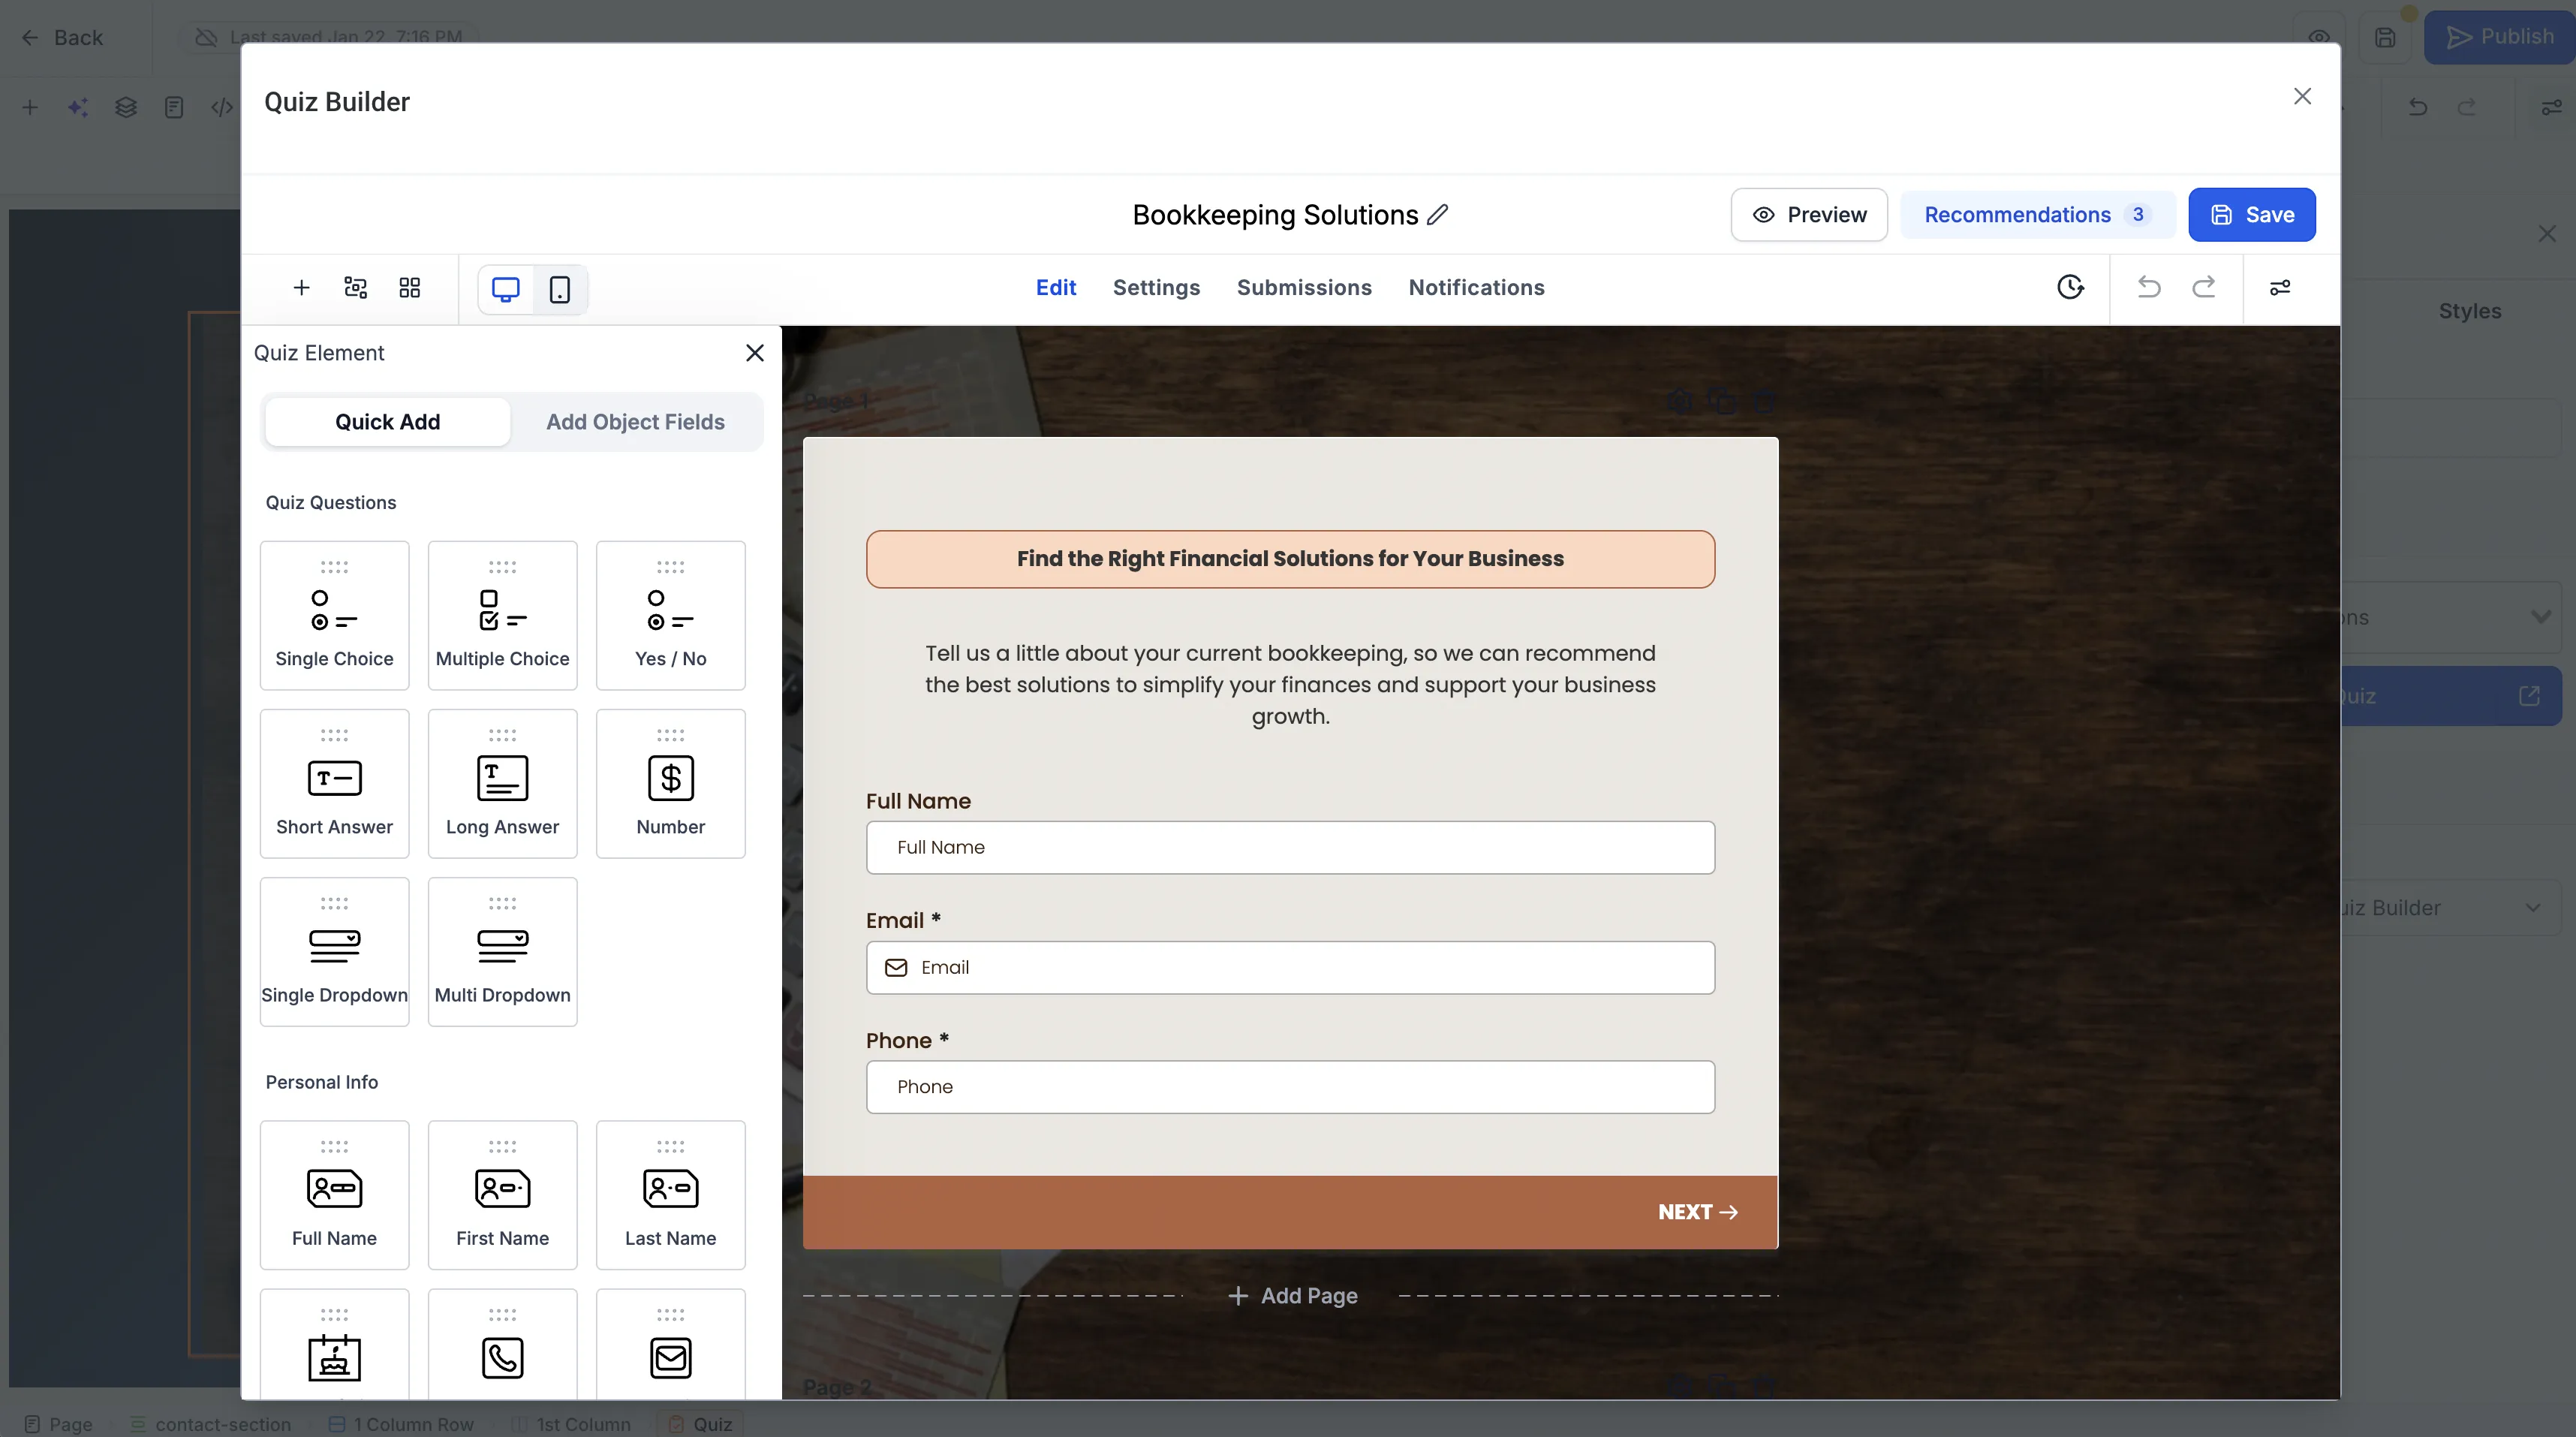Open the grid layout icon in toolbar
The width and height of the screenshot is (2576, 1437).
point(409,288)
